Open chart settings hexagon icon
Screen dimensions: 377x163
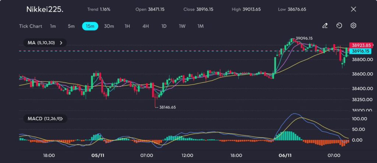pyautogui.click(x=353, y=26)
